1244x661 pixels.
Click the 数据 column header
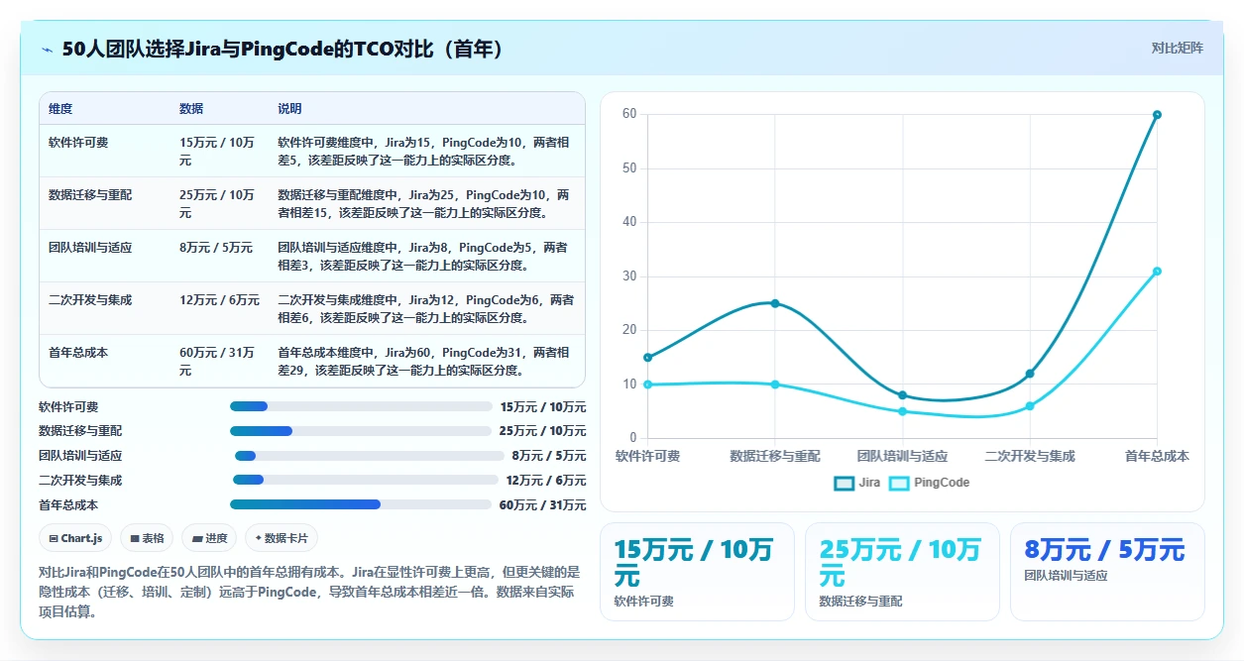(x=191, y=109)
